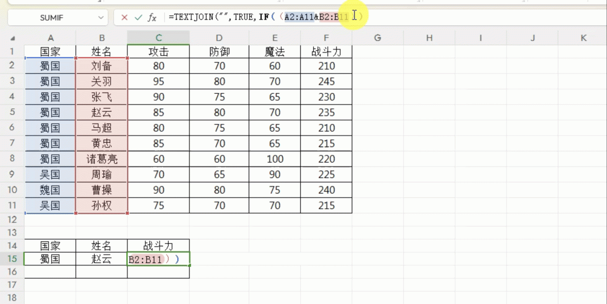Select column J header
The height and width of the screenshot is (304, 607).
pos(532,38)
